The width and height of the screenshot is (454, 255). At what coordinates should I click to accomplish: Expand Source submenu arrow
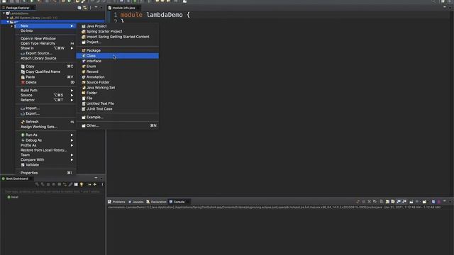coord(72,95)
